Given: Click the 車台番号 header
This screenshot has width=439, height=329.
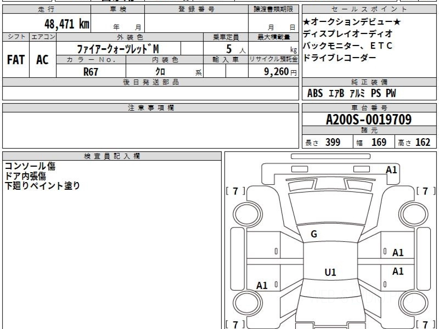Looking at the screenshot, I should (x=369, y=108).
